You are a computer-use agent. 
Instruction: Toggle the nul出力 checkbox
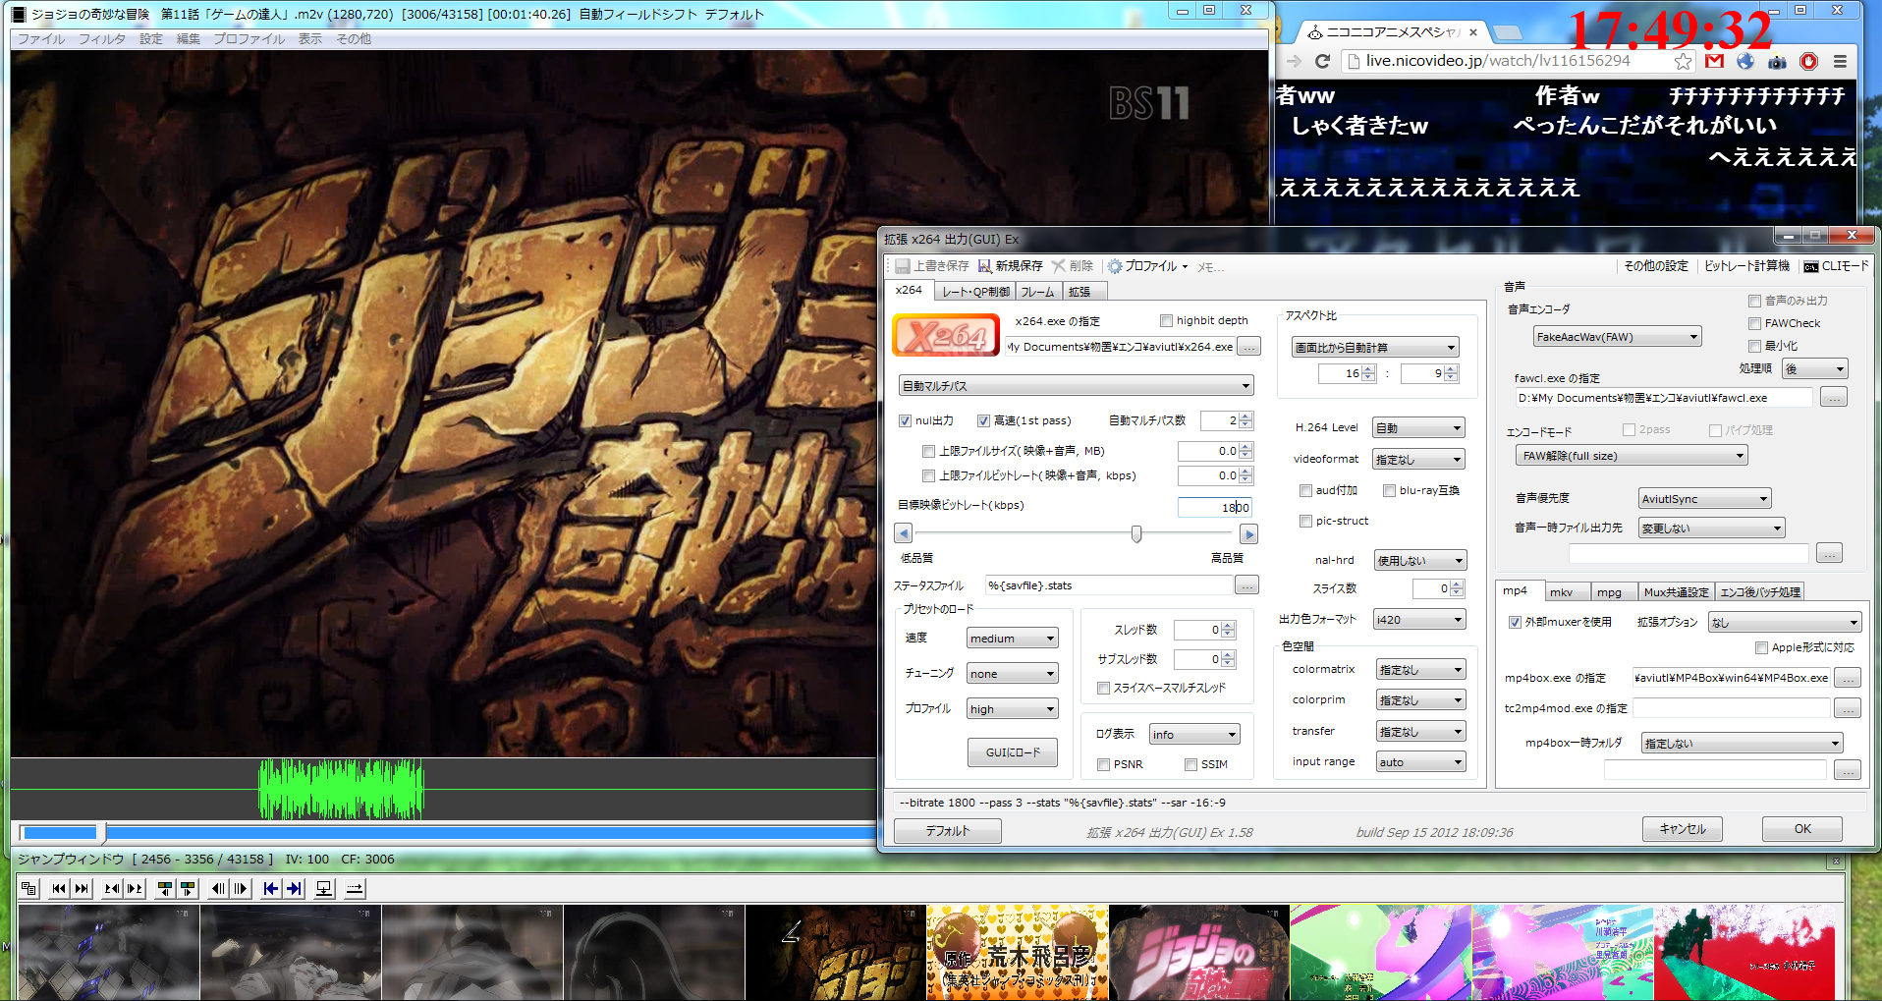(x=905, y=420)
